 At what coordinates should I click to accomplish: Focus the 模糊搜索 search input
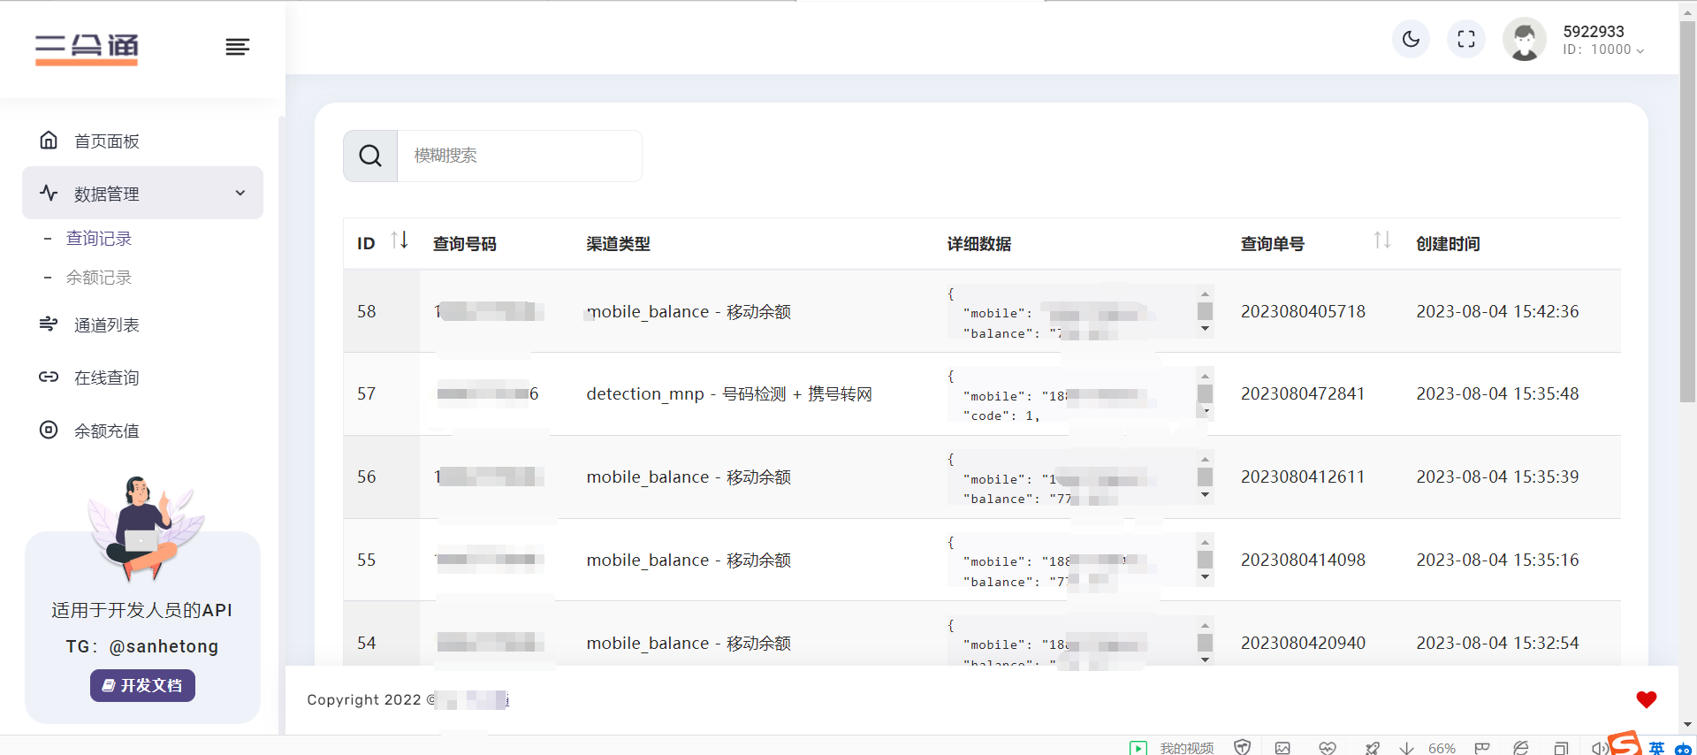pos(520,156)
